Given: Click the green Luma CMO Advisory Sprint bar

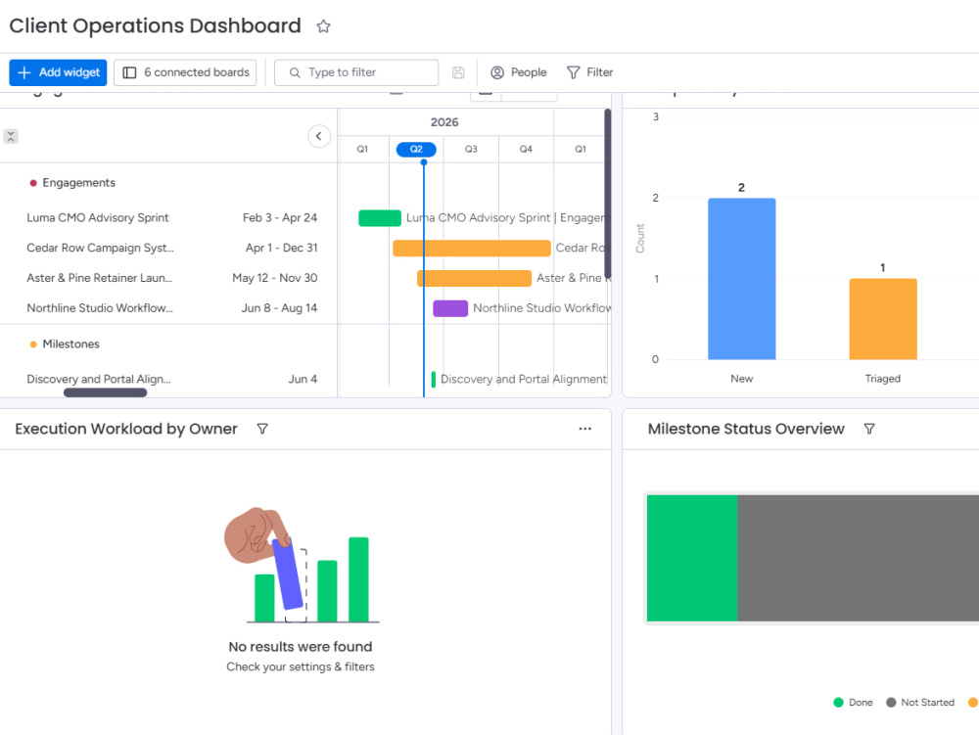Looking at the screenshot, I should click(380, 217).
